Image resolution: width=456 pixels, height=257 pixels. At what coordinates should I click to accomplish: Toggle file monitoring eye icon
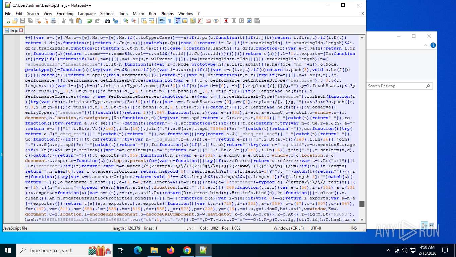[x=216, y=21]
